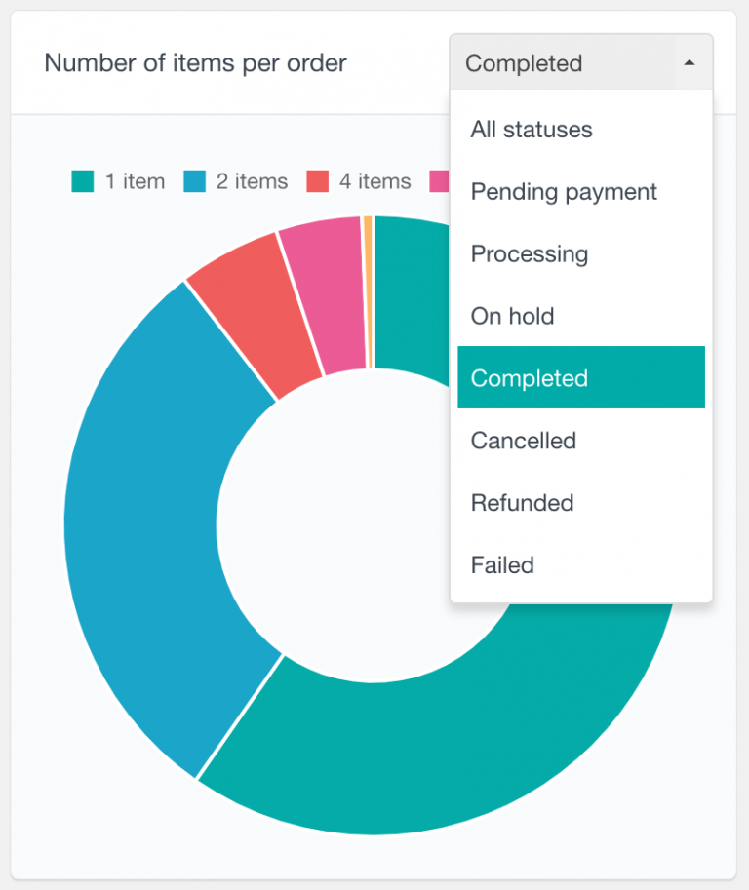This screenshot has height=890, width=749.
Task: Toggle the 1 item series via its legend entry
Action: (x=119, y=181)
